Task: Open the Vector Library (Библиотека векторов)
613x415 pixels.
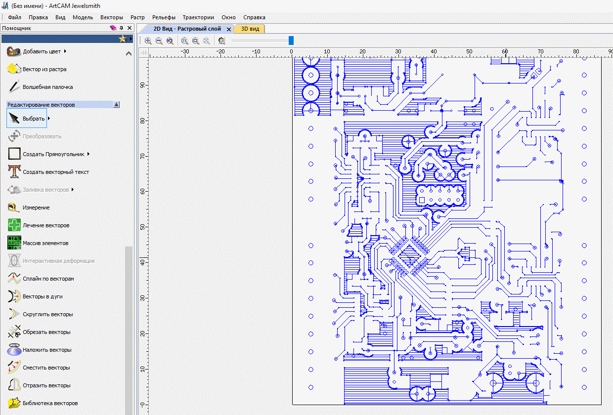Action: [x=14, y=403]
